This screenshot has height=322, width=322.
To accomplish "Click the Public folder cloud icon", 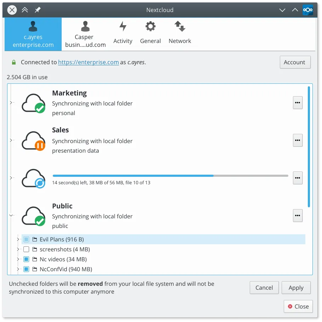I will 33,215.
